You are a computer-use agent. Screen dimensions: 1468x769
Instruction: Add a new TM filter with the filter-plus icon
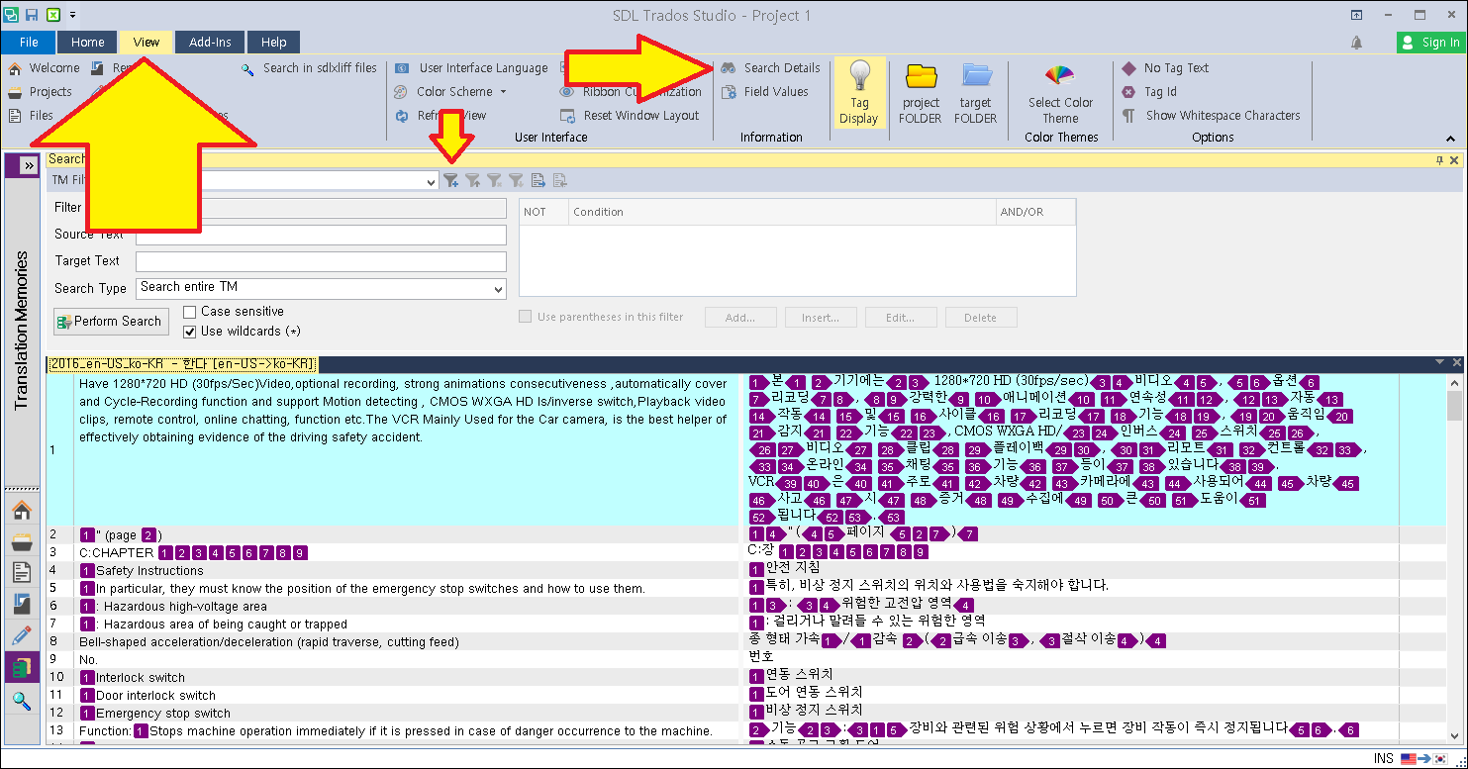[x=450, y=180]
